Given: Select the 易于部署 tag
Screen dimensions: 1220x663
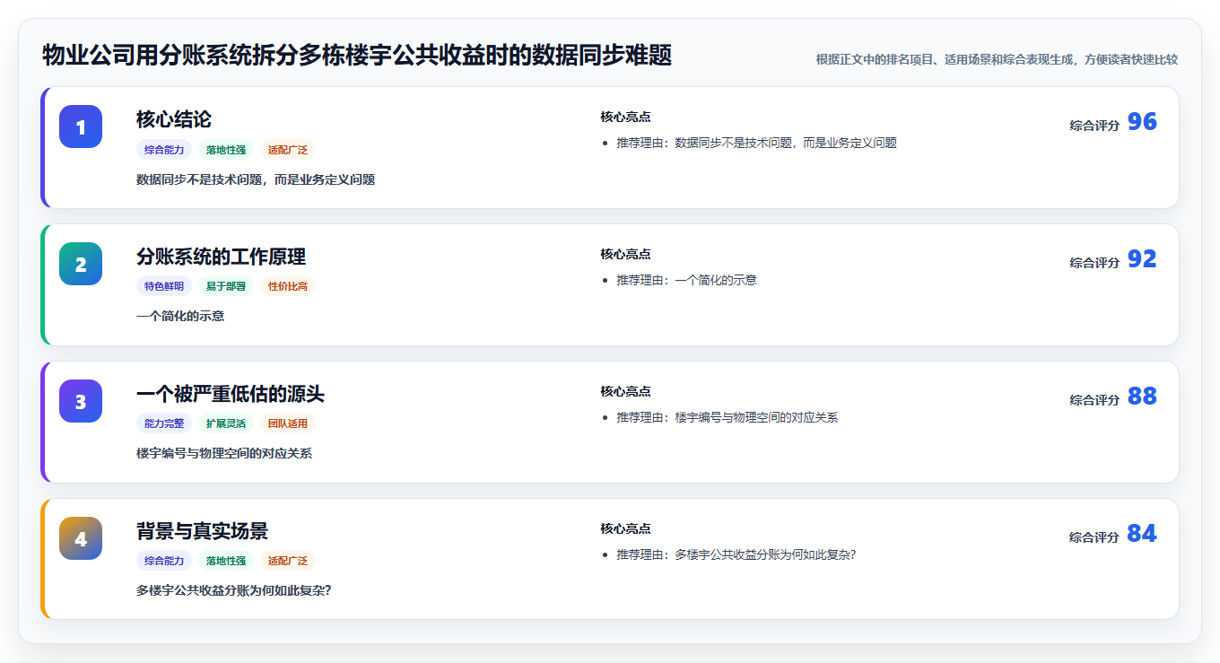Looking at the screenshot, I should tap(226, 287).
